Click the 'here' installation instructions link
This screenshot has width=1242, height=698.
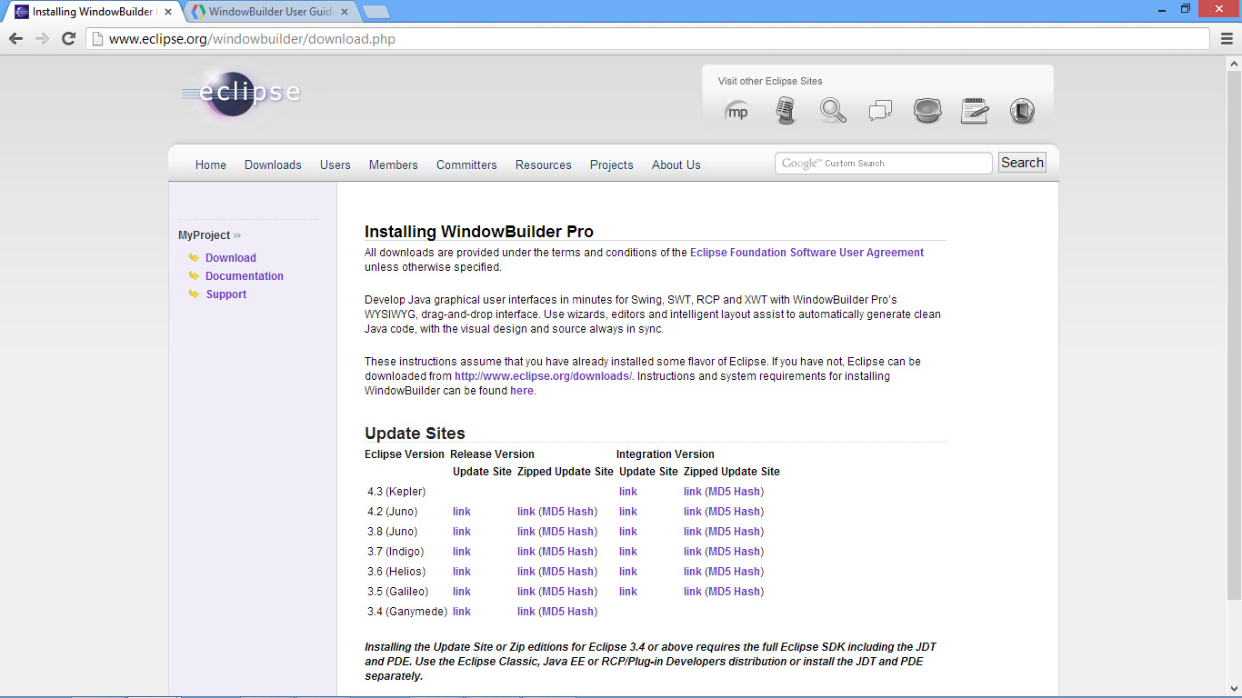click(522, 390)
